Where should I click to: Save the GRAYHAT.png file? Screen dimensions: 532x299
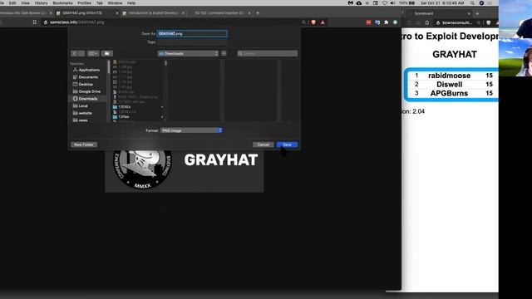[x=287, y=145]
